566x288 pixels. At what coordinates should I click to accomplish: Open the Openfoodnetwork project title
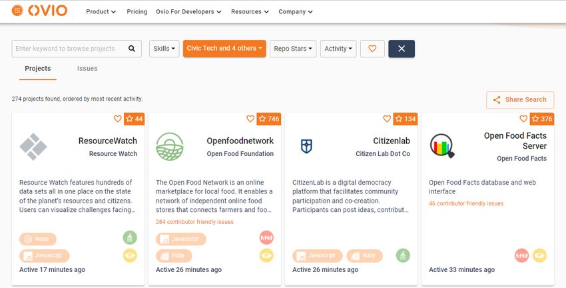[240, 141]
